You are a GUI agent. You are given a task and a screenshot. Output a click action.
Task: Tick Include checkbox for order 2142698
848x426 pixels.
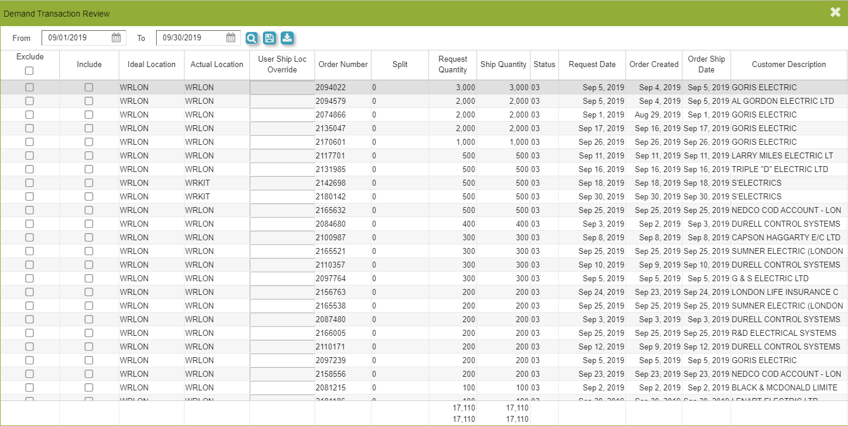pos(89,183)
